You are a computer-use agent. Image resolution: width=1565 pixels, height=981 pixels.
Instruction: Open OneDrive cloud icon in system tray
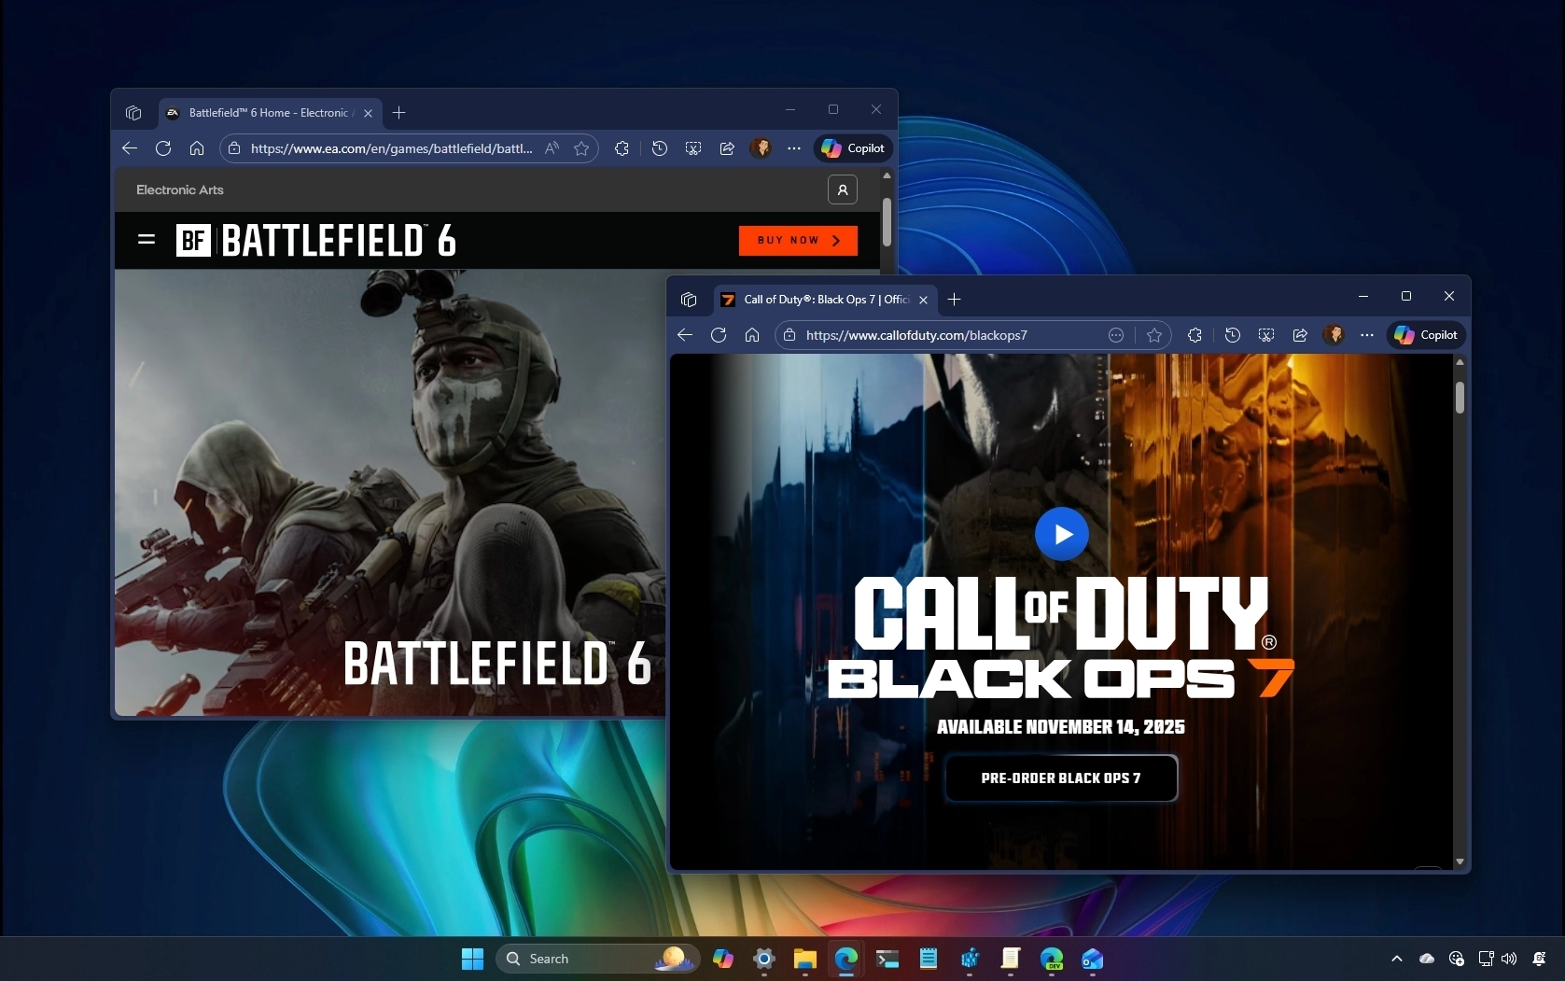pyautogui.click(x=1427, y=959)
